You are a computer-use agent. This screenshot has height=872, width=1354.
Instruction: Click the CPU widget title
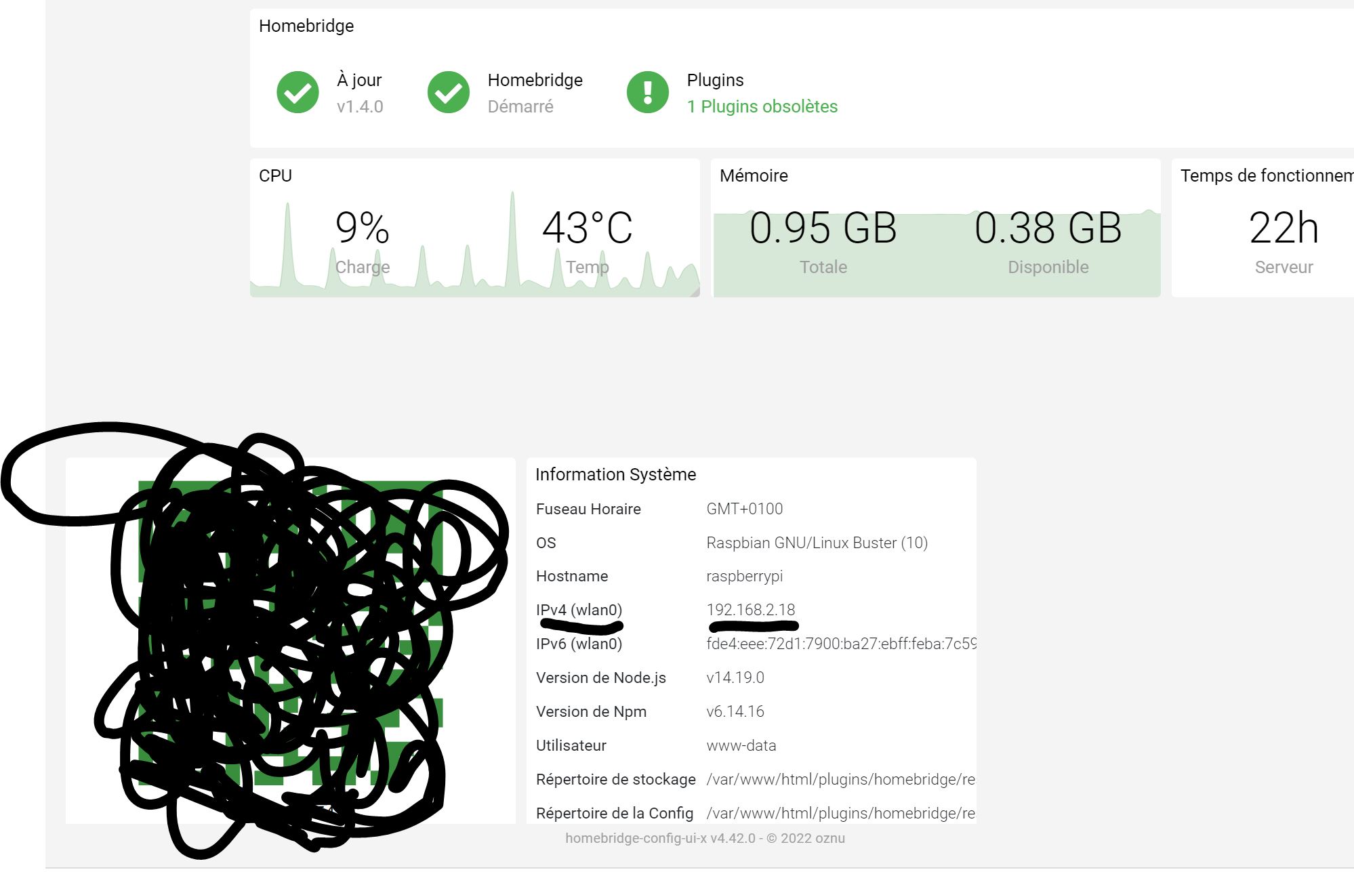pos(275,175)
